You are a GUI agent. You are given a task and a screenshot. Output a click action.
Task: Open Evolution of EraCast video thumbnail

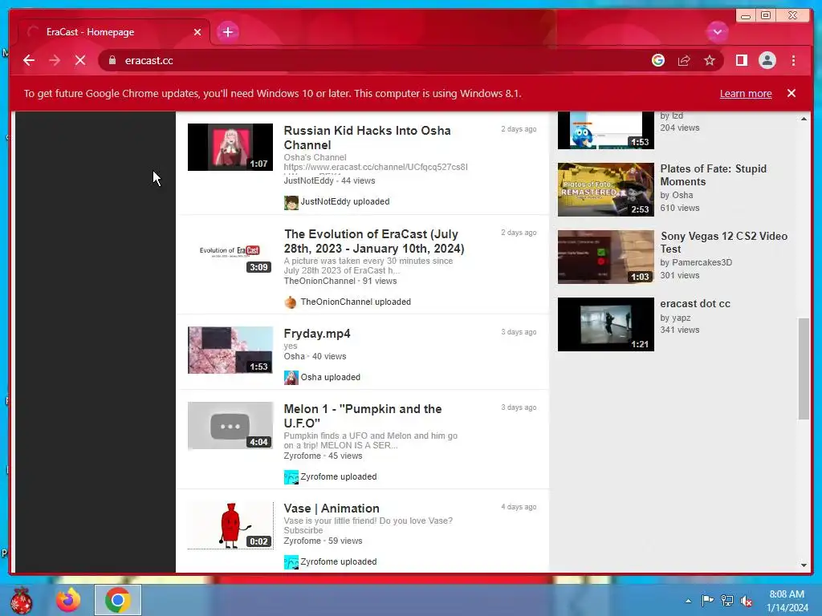tap(230, 250)
